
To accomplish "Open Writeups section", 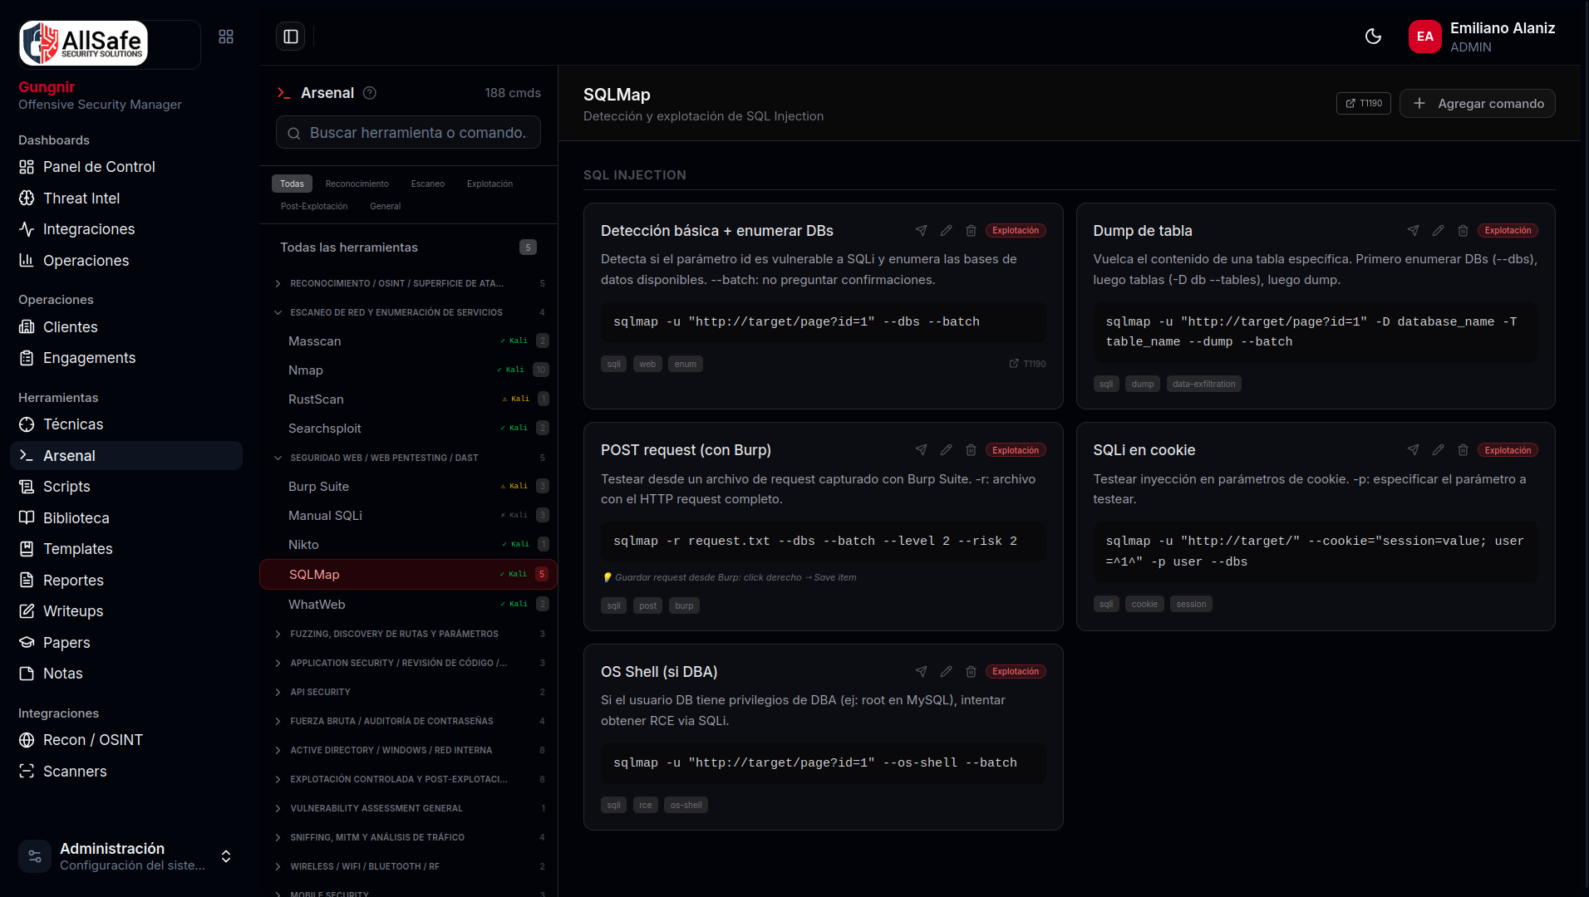I will [126, 611].
